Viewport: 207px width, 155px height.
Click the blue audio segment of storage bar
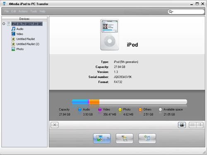(x=80, y=102)
